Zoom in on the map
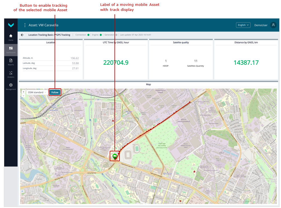Screen dimensions: 281x208 pyautogui.click(x=24, y=92)
